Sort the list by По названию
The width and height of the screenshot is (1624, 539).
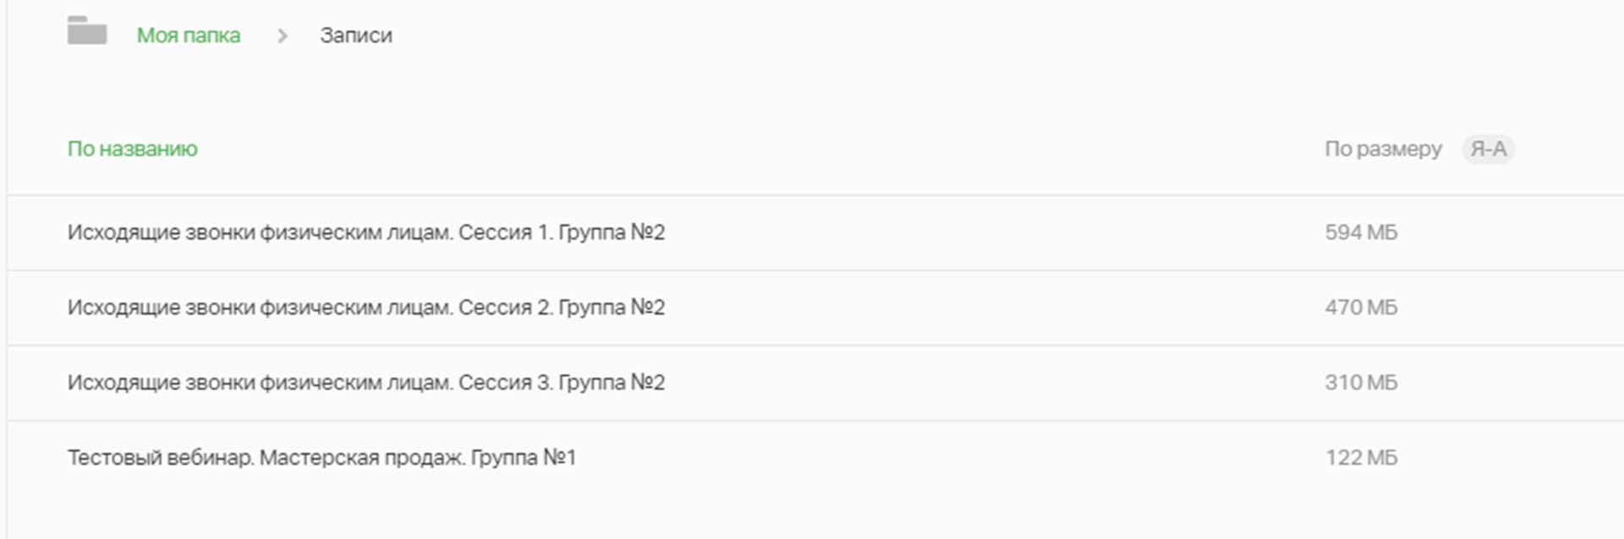(133, 149)
